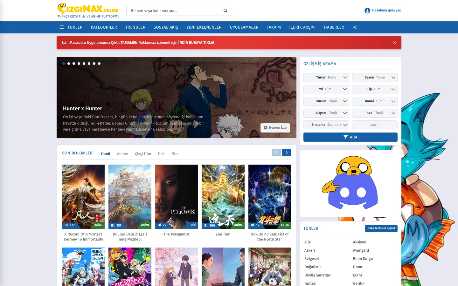Click the shuffle random content icon
Viewport: 458px width, 286px height.
[355, 27]
